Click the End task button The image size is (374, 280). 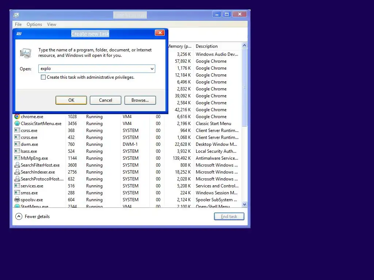tap(229, 217)
